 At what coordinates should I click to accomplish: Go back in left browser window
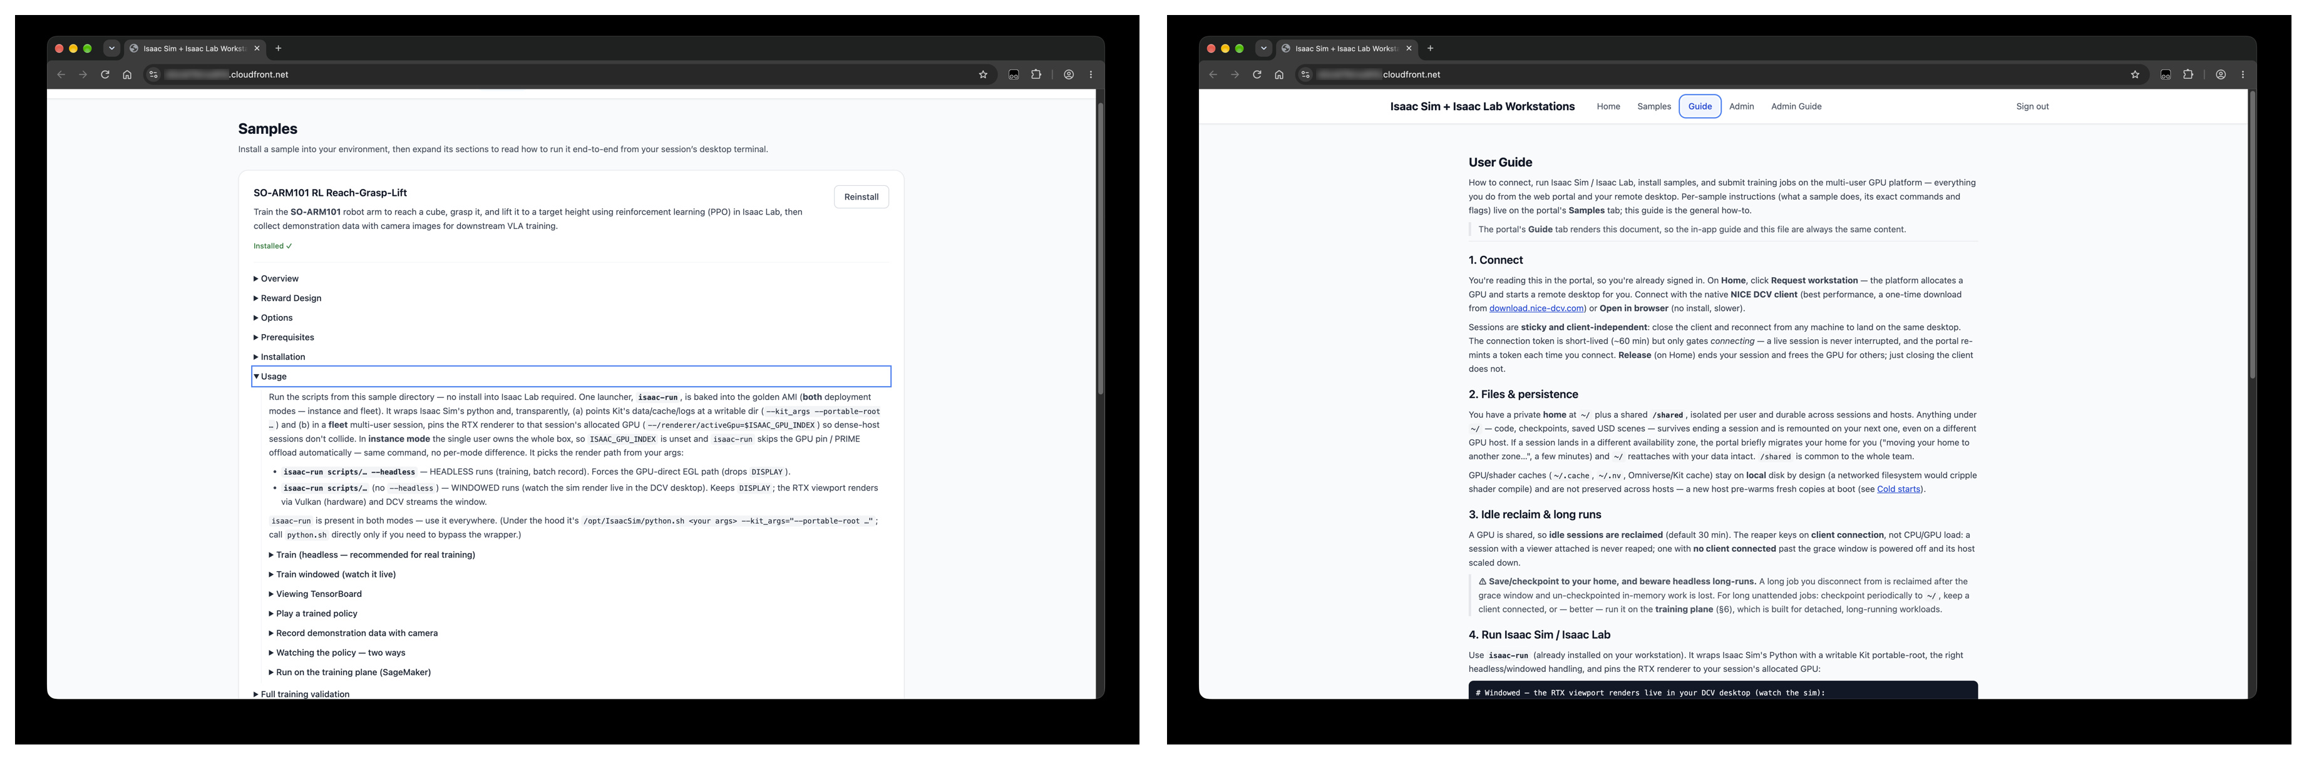[61, 74]
